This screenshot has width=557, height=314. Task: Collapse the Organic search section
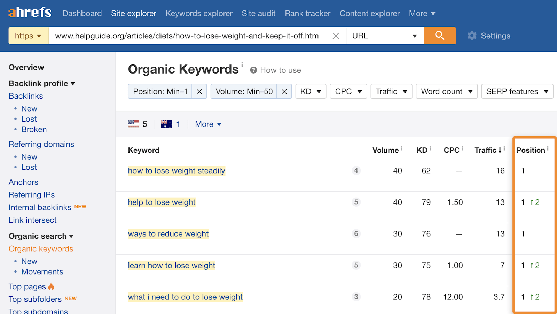point(72,236)
